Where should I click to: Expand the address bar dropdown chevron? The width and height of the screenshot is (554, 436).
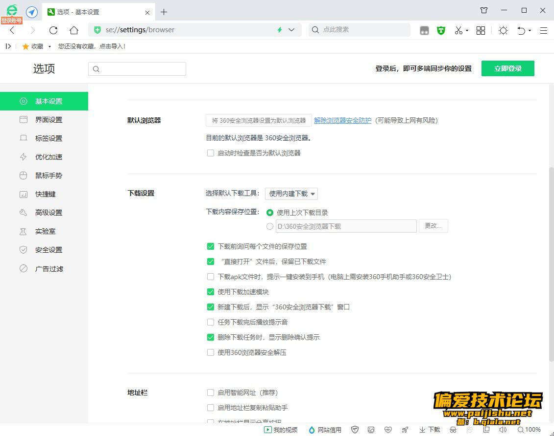[291, 30]
